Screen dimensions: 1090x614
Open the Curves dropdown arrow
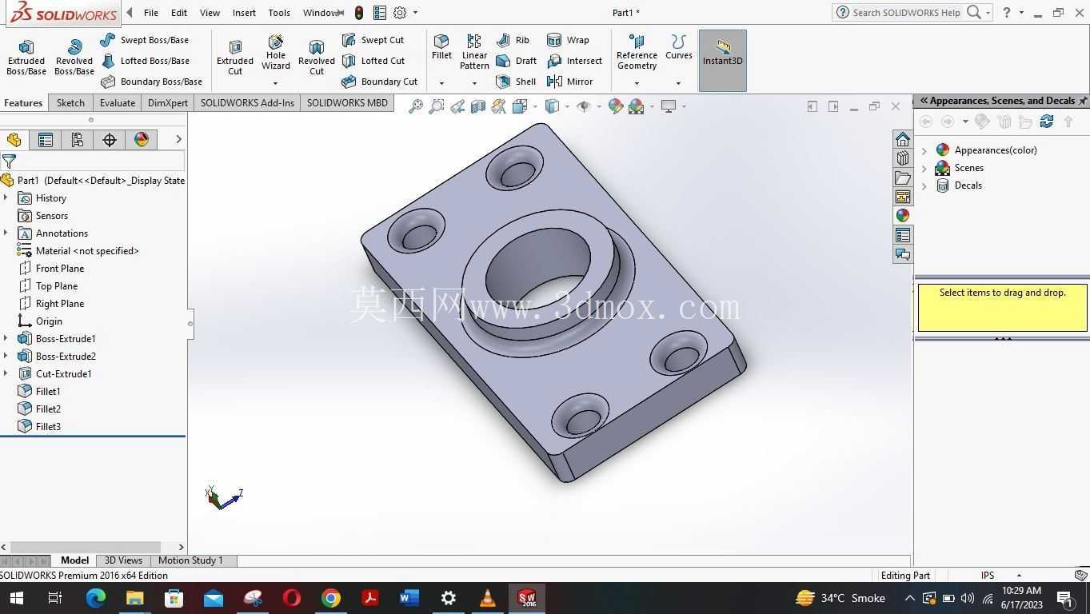[678, 83]
